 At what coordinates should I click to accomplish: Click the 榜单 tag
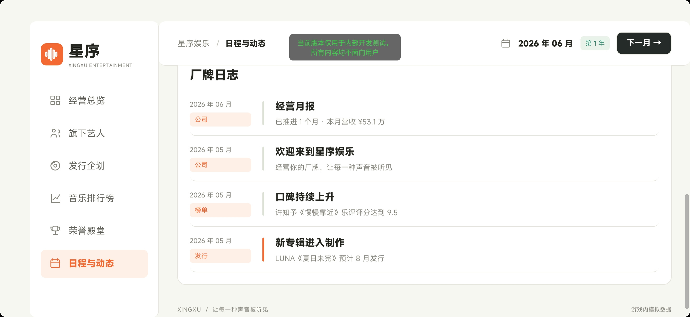pyautogui.click(x=220, y=210)
